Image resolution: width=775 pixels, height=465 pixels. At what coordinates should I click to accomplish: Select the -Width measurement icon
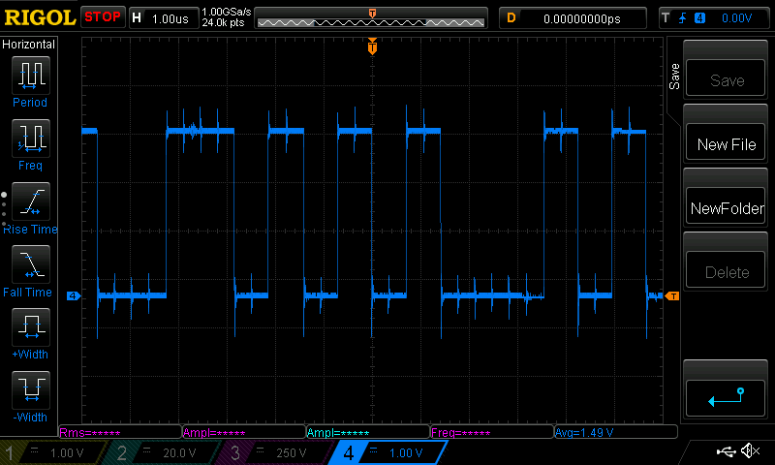(x=31, y=389)
